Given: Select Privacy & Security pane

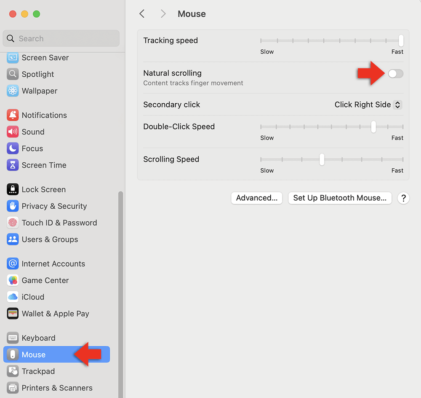Looking at the screenshot, I should 57,206.
